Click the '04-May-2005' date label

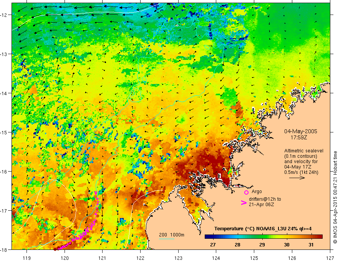300,131
